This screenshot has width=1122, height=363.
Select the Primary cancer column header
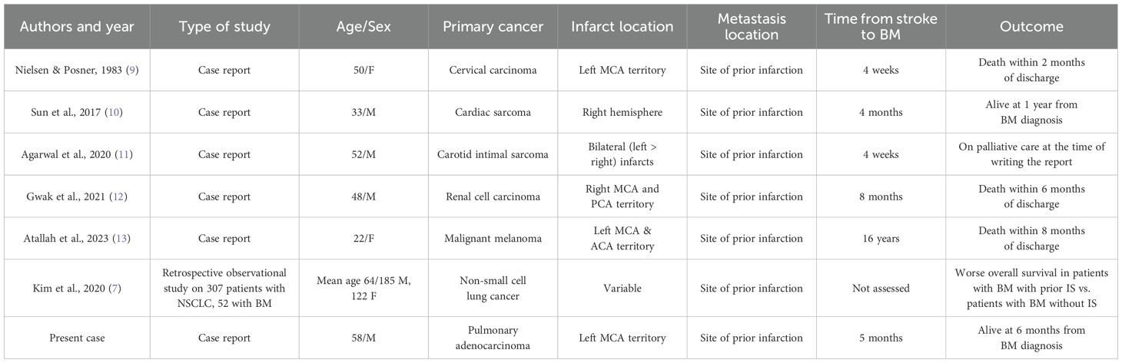[494, 26]
